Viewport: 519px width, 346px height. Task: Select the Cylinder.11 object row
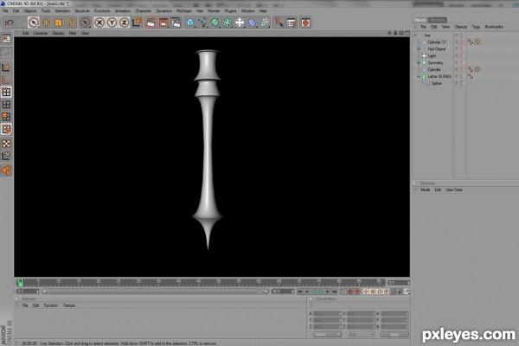tap(437, 42)
